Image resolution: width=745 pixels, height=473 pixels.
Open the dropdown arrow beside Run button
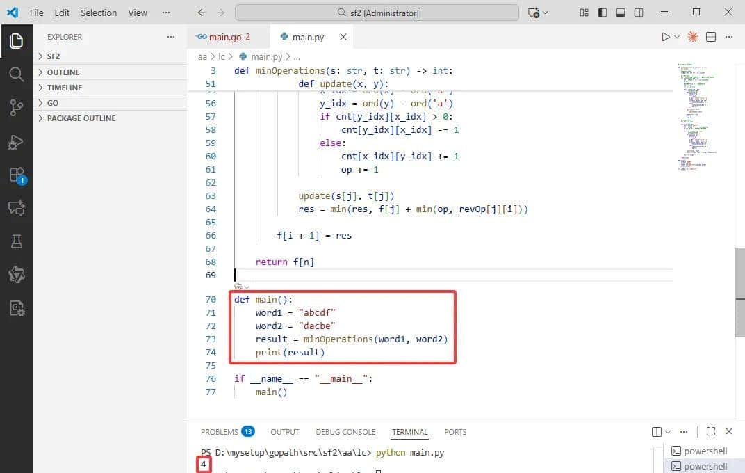tap(677, 37)
